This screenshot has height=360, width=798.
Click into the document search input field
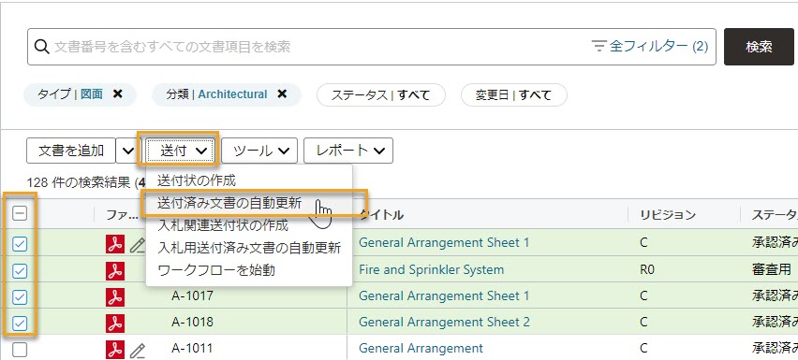320,47
